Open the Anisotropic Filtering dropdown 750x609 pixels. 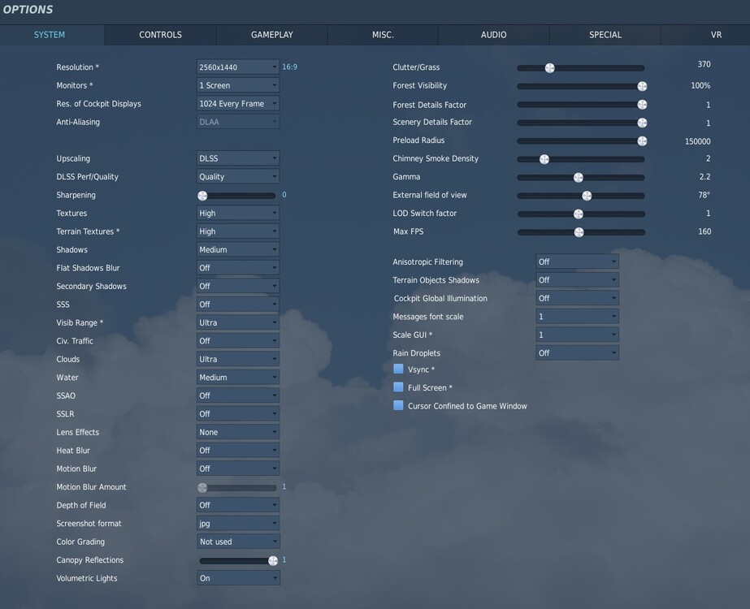(577, 261)
